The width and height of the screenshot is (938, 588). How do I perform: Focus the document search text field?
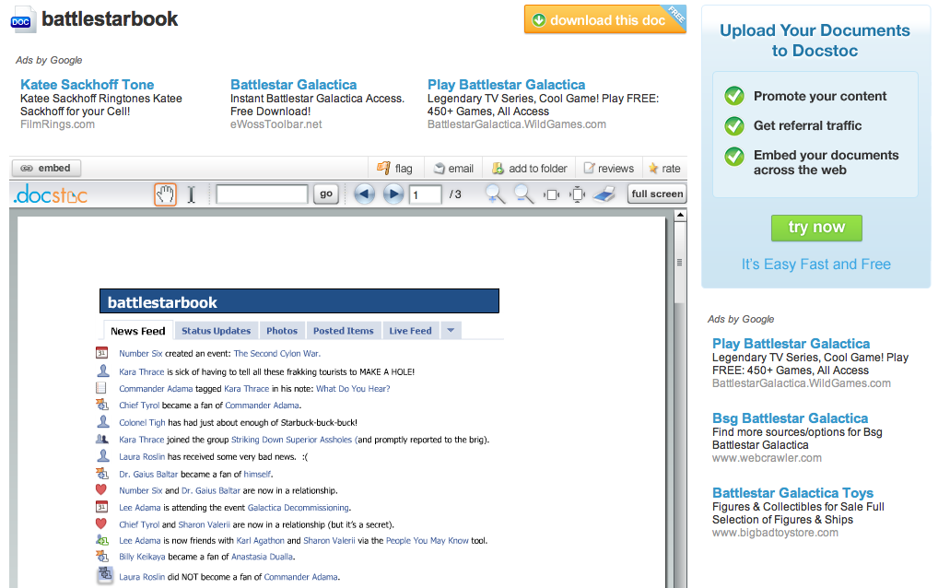coord(262,194)
